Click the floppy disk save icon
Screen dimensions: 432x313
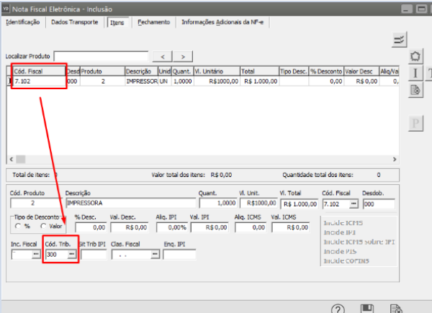click(x=366, y=307)
